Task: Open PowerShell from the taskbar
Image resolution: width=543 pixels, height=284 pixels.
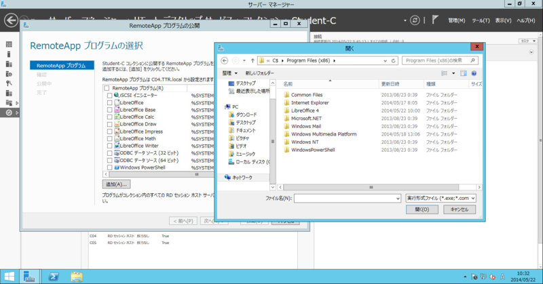Action: (x=54, y=277)
